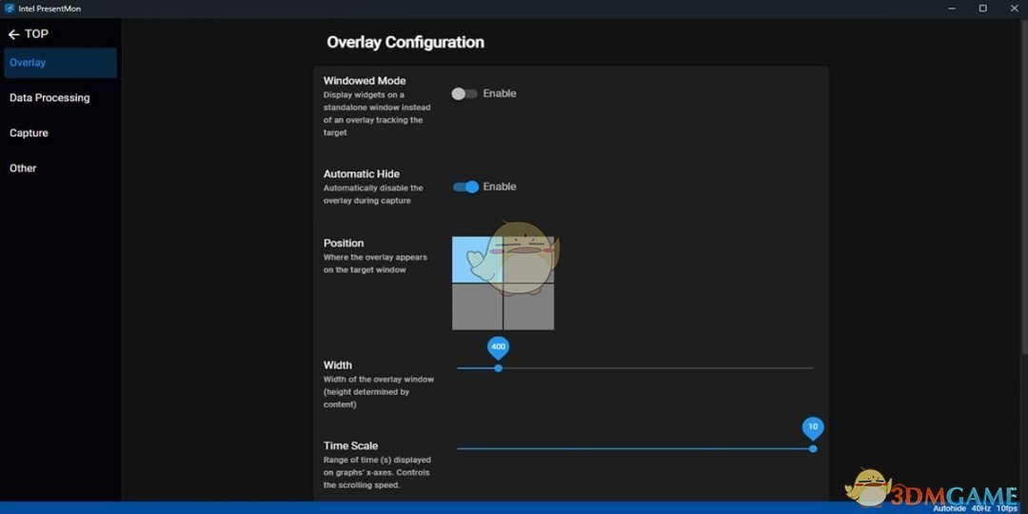The image size is (1028, 514).
Task: Click the Autohide status bar entry
Action: pyautogui.click(x=950, y=508)
